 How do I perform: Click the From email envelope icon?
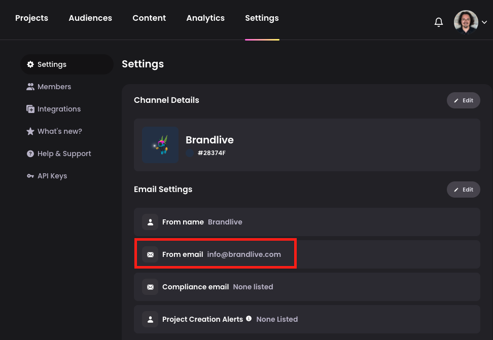[x=150, y=254]
